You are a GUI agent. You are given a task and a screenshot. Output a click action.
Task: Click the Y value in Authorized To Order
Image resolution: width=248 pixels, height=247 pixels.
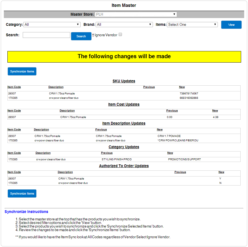pyautogui.click(x=220, y=179)
